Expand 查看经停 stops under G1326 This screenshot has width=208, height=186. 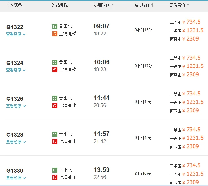16,106
